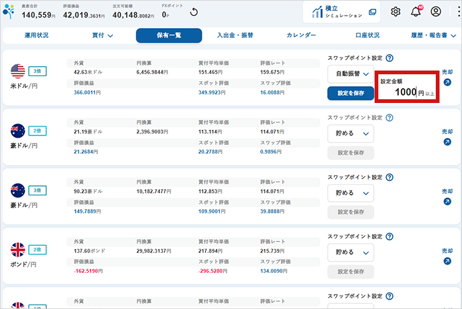Open the external window icon beside 積立シミュレーション
The image size is (462, 309).
point(373,12)
